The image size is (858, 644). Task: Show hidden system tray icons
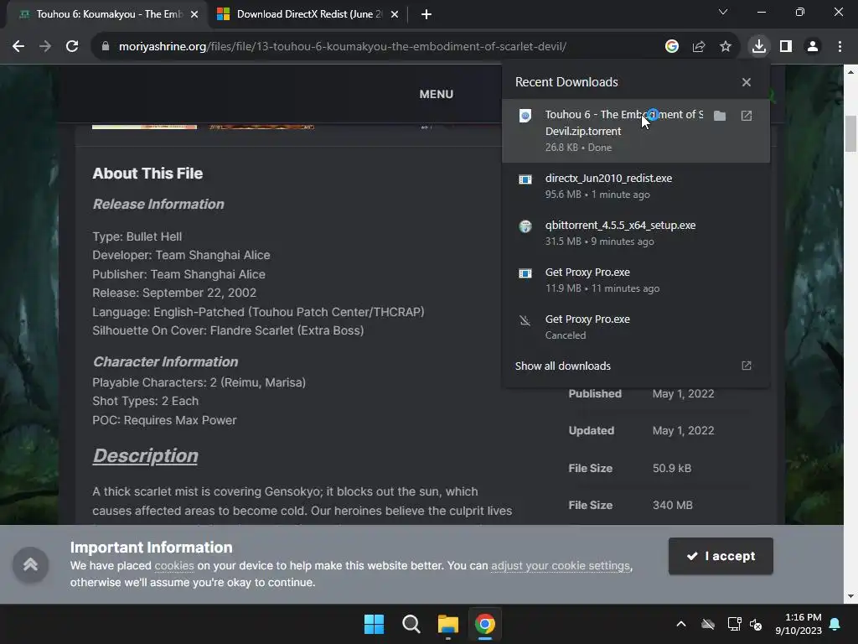(681, 624)
